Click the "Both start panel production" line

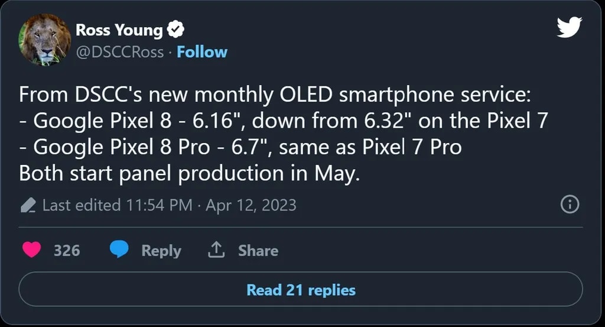[x=189, y=174]
